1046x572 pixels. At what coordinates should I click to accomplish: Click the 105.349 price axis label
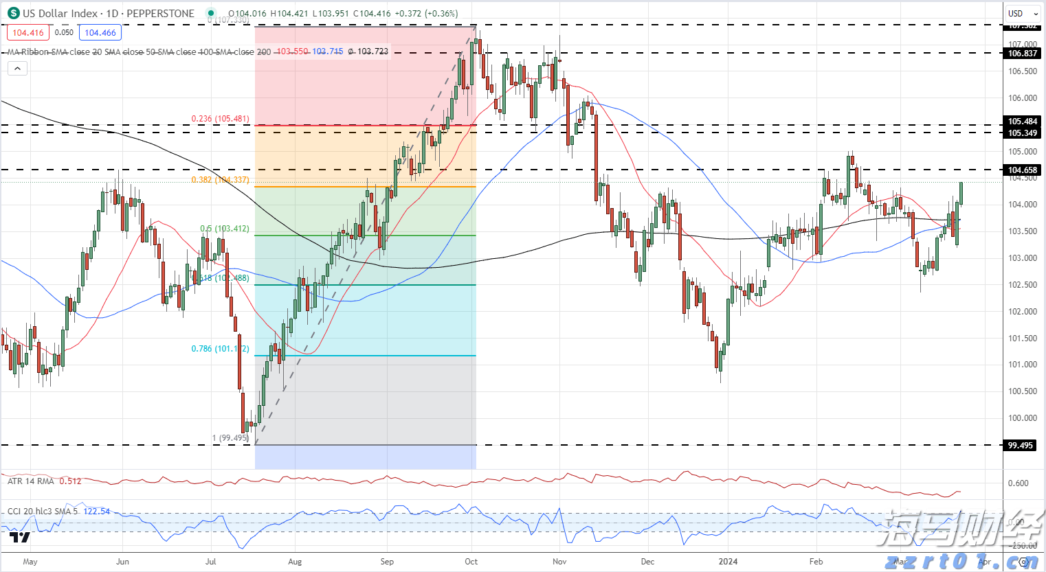click(x=1022, y=133)
